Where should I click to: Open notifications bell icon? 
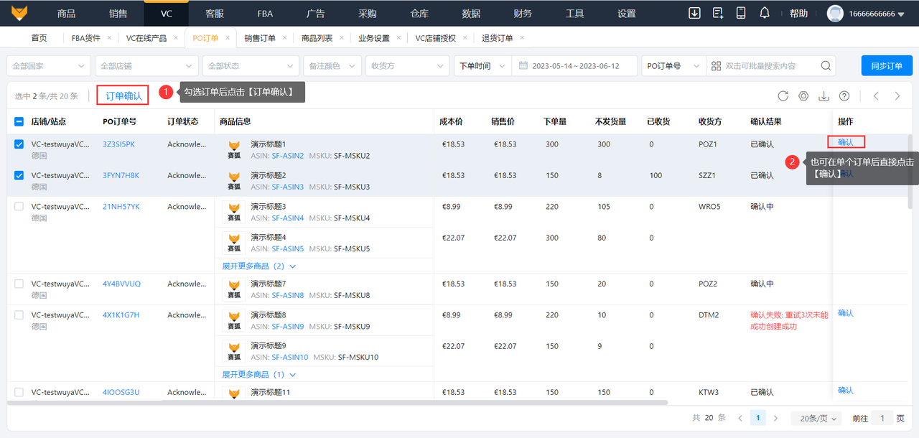click(x=765, y=13)
